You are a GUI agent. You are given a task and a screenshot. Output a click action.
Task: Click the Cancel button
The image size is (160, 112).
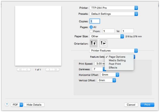(131, 105)
